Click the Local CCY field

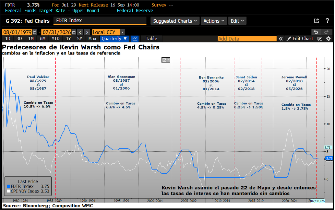pos(106,32)
